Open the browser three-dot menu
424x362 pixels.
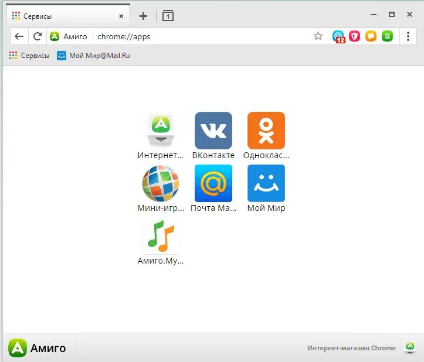(408, 36)
